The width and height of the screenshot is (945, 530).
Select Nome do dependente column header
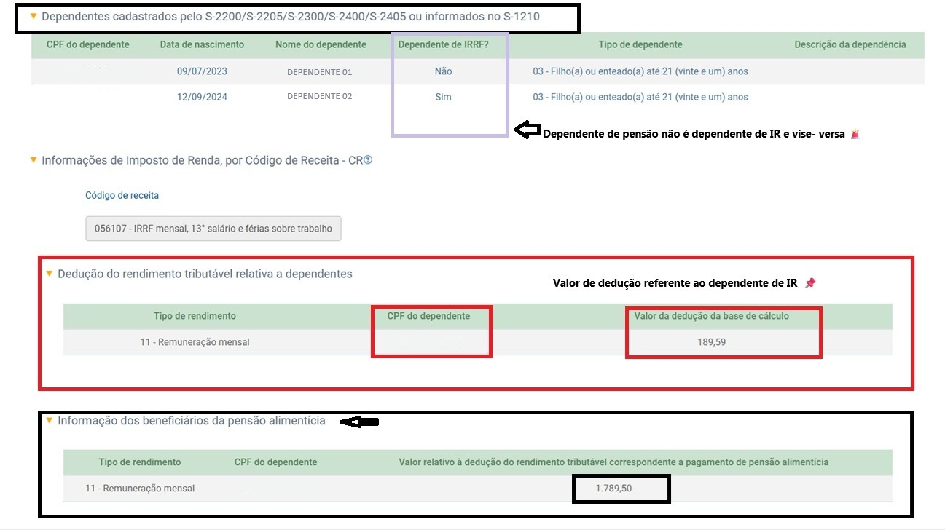pos(321,44)
